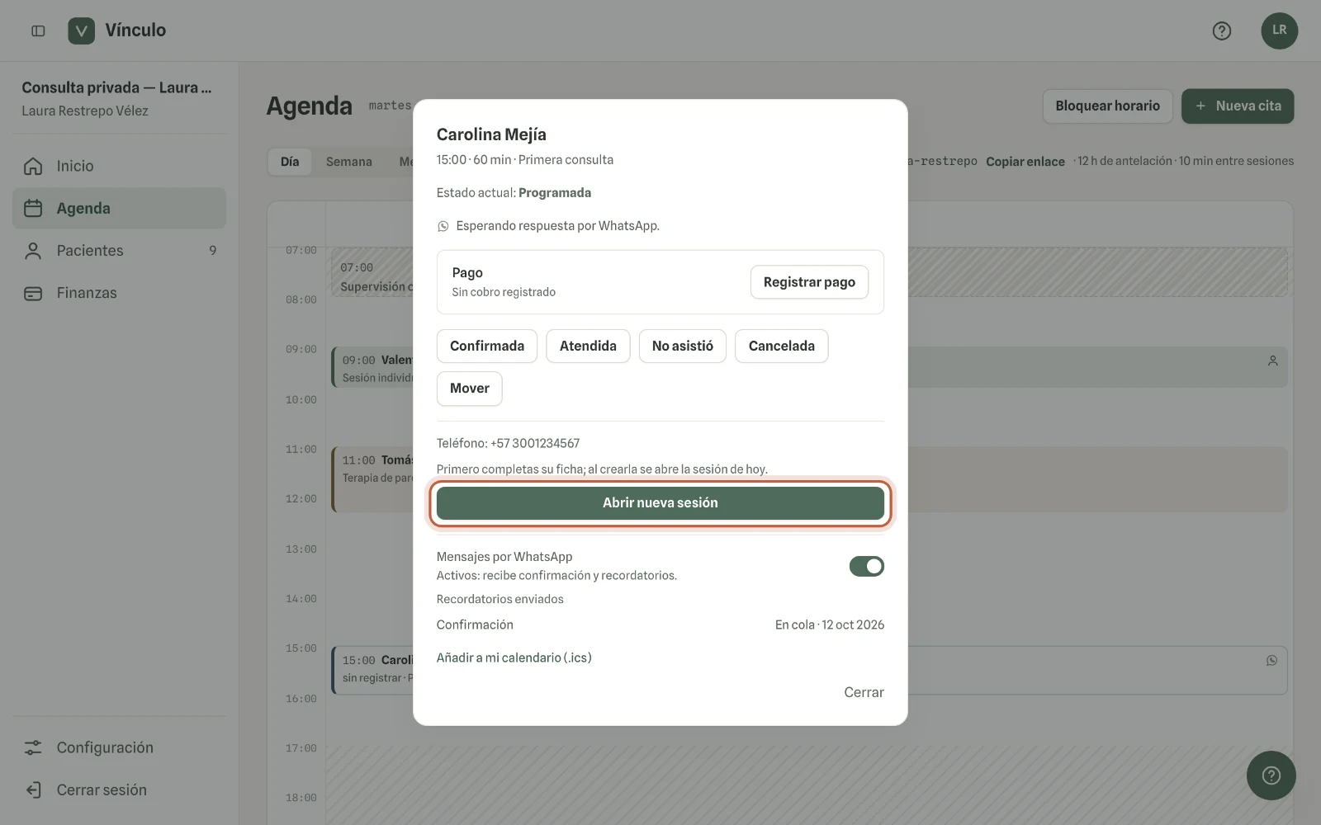Click the Configuración sliders icon
Viewport: 1321px width, 825px height.
33,747
